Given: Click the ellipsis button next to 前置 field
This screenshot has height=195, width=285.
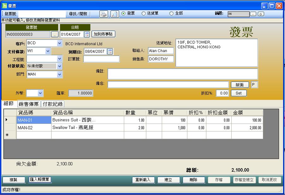Looking at the screenshot, I should (x=253, y=14).
